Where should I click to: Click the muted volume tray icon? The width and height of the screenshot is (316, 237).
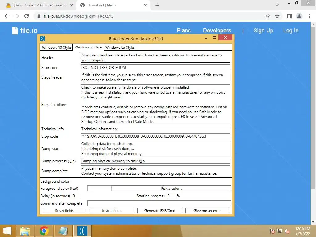(x=287, y=231)
